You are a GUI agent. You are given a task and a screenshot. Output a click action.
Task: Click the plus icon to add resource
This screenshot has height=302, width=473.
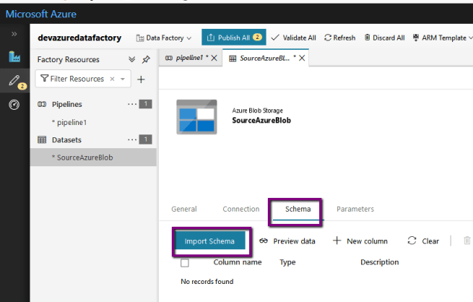(141, 79)
